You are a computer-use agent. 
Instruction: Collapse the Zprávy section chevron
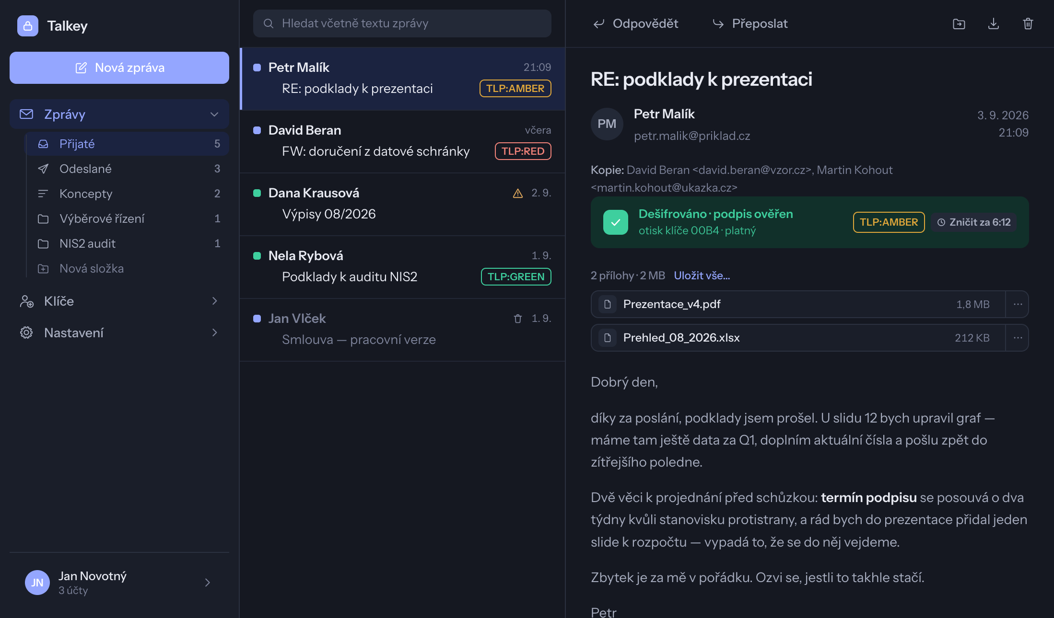pyautogui.click(x=214, y=114)
